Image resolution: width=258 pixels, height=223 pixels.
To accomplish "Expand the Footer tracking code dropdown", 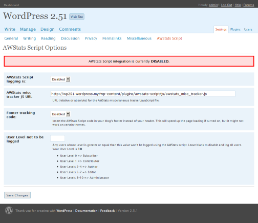I will click(60, 114).
